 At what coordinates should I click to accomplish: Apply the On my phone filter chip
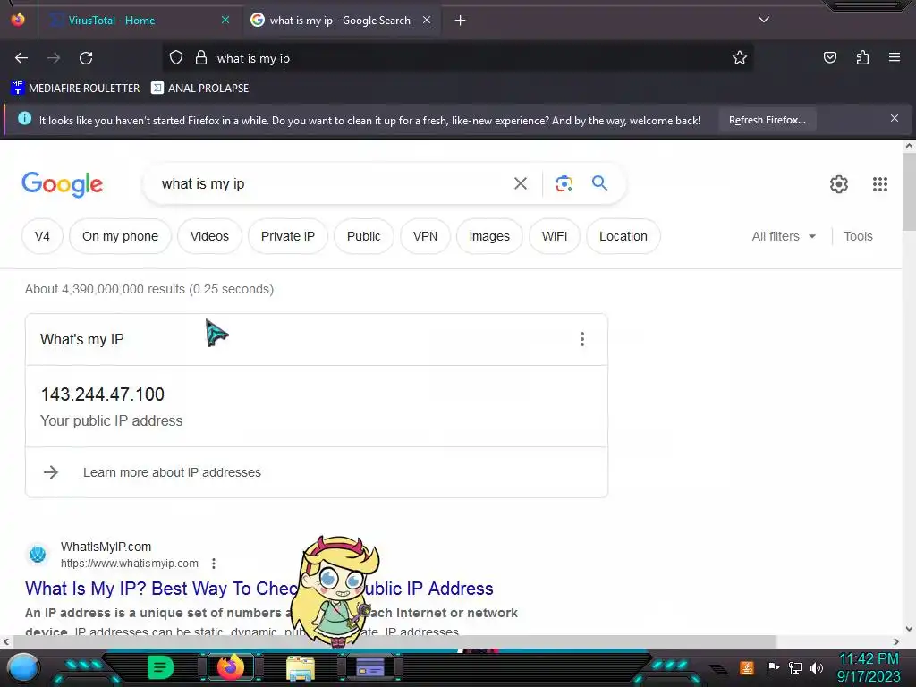coord(121,236)
